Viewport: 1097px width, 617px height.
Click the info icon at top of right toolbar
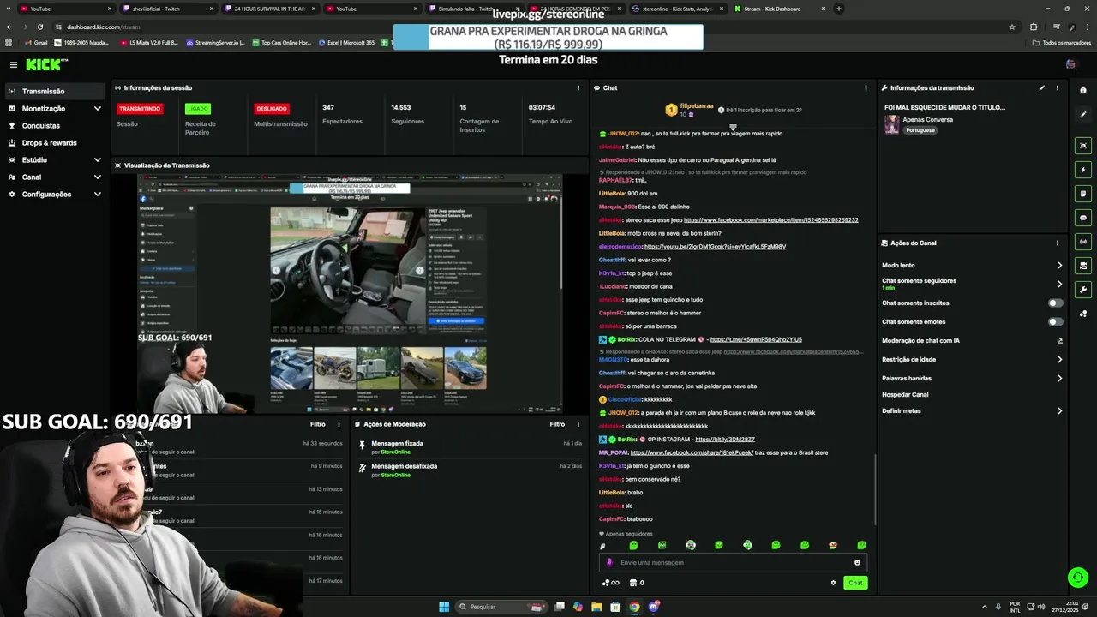pyautogui.click(x=1083, y=90)
